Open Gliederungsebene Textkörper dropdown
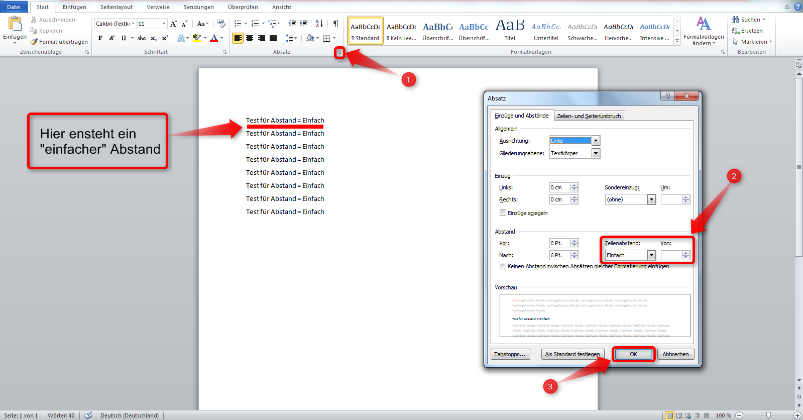The height and width of the screenshot is (420, 803). pyautogui.click(x=596, y=153)
